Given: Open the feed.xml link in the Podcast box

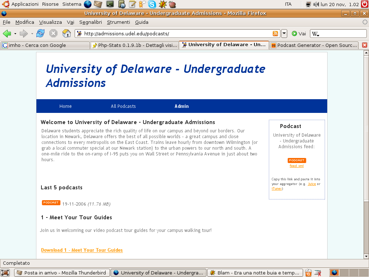Looking at the screenshot, I should point(297,166).
